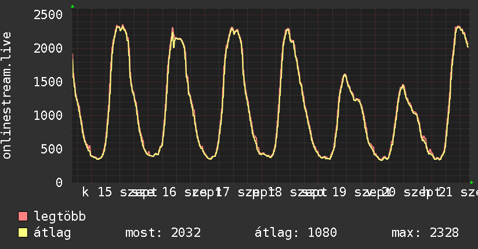Click the 2000 y-axis label
The image size is (478, 249).
(48, 49)
